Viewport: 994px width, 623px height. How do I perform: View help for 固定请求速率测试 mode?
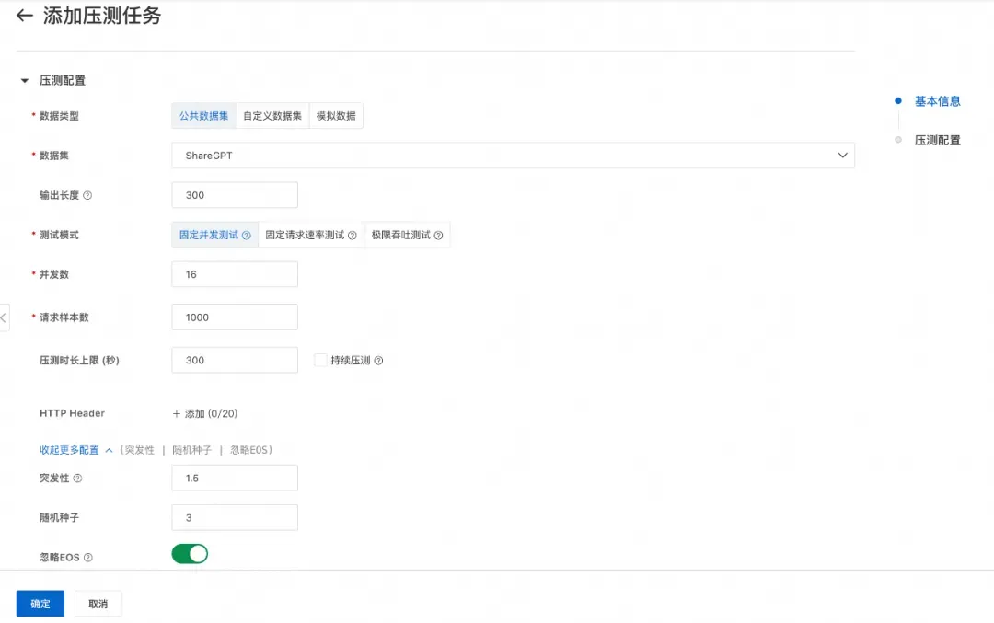[353, 236]
